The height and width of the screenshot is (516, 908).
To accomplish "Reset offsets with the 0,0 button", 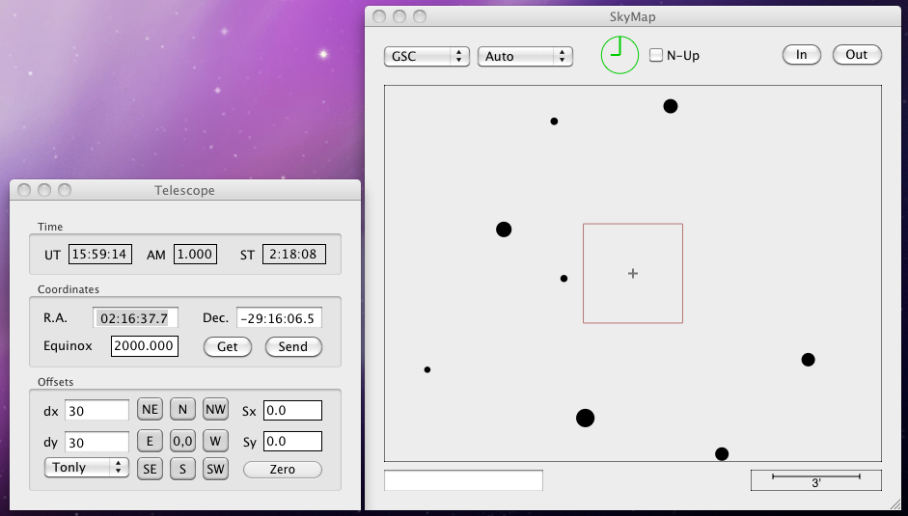I will [183, 441].
